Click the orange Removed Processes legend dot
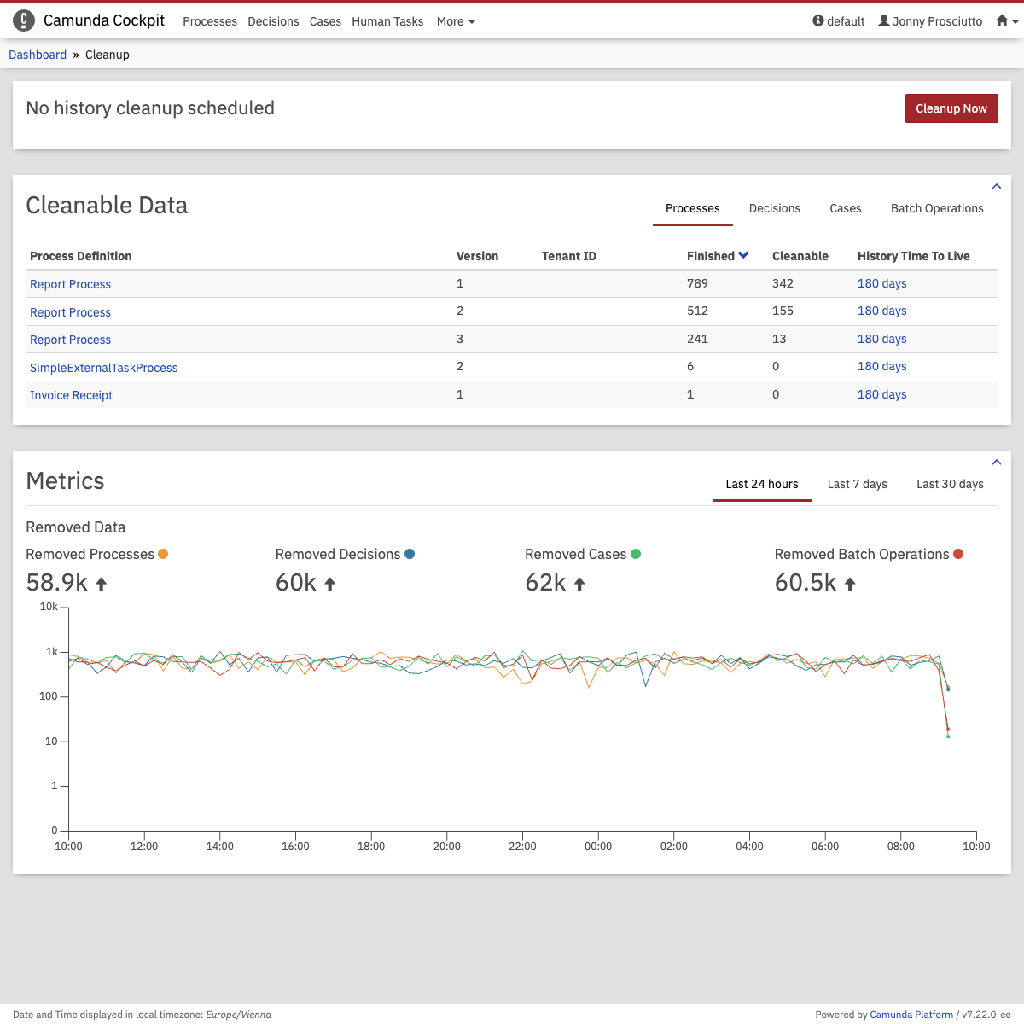The width and height of the screenshot is (1024, 1024). (x=163, y=554)
